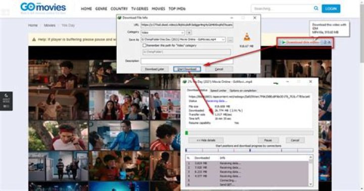Click the Movies breadcrumb link
Screen dimensions: 364x191
click(50, 25)
